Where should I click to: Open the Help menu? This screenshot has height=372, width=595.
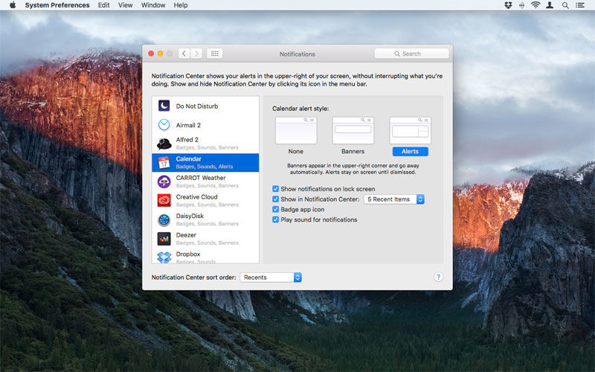(181, 5)
